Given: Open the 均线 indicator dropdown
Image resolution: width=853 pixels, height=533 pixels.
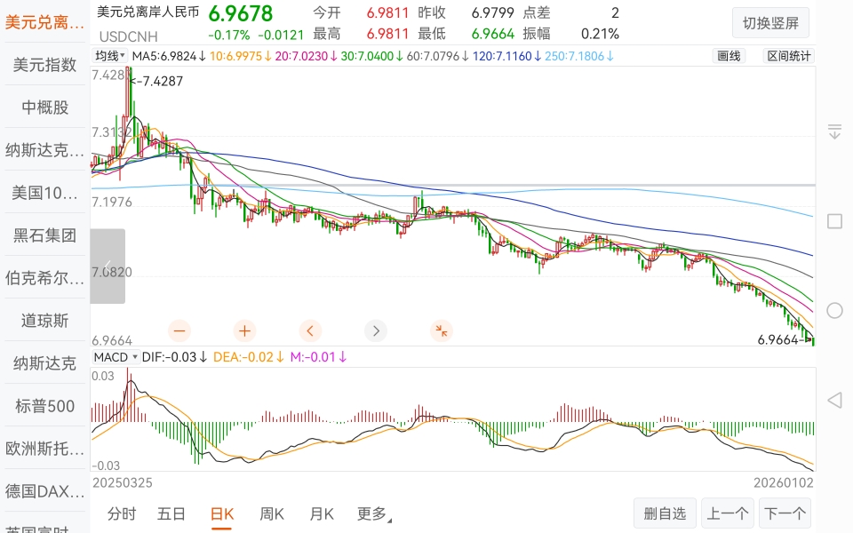Looking at the screenshot, I should [111, 56].
